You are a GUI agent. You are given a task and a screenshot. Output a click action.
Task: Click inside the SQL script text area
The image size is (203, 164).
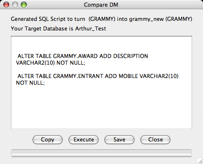pos(101,82)
